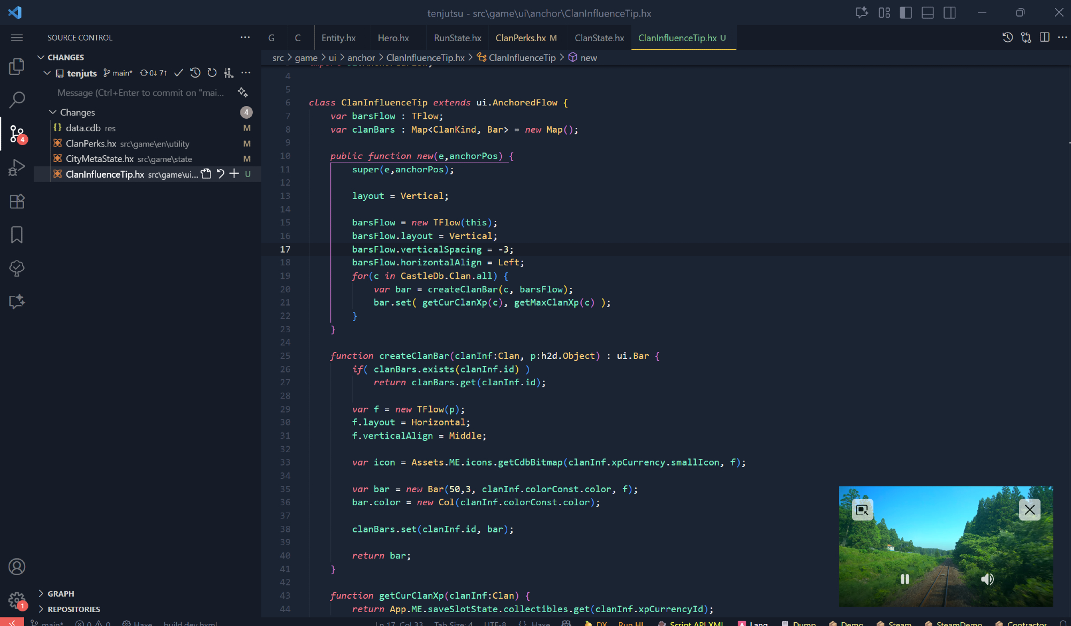Screen dimensions: 1071x626
Task: Commit changes with the checkmark icon
Action: point(179,73)
